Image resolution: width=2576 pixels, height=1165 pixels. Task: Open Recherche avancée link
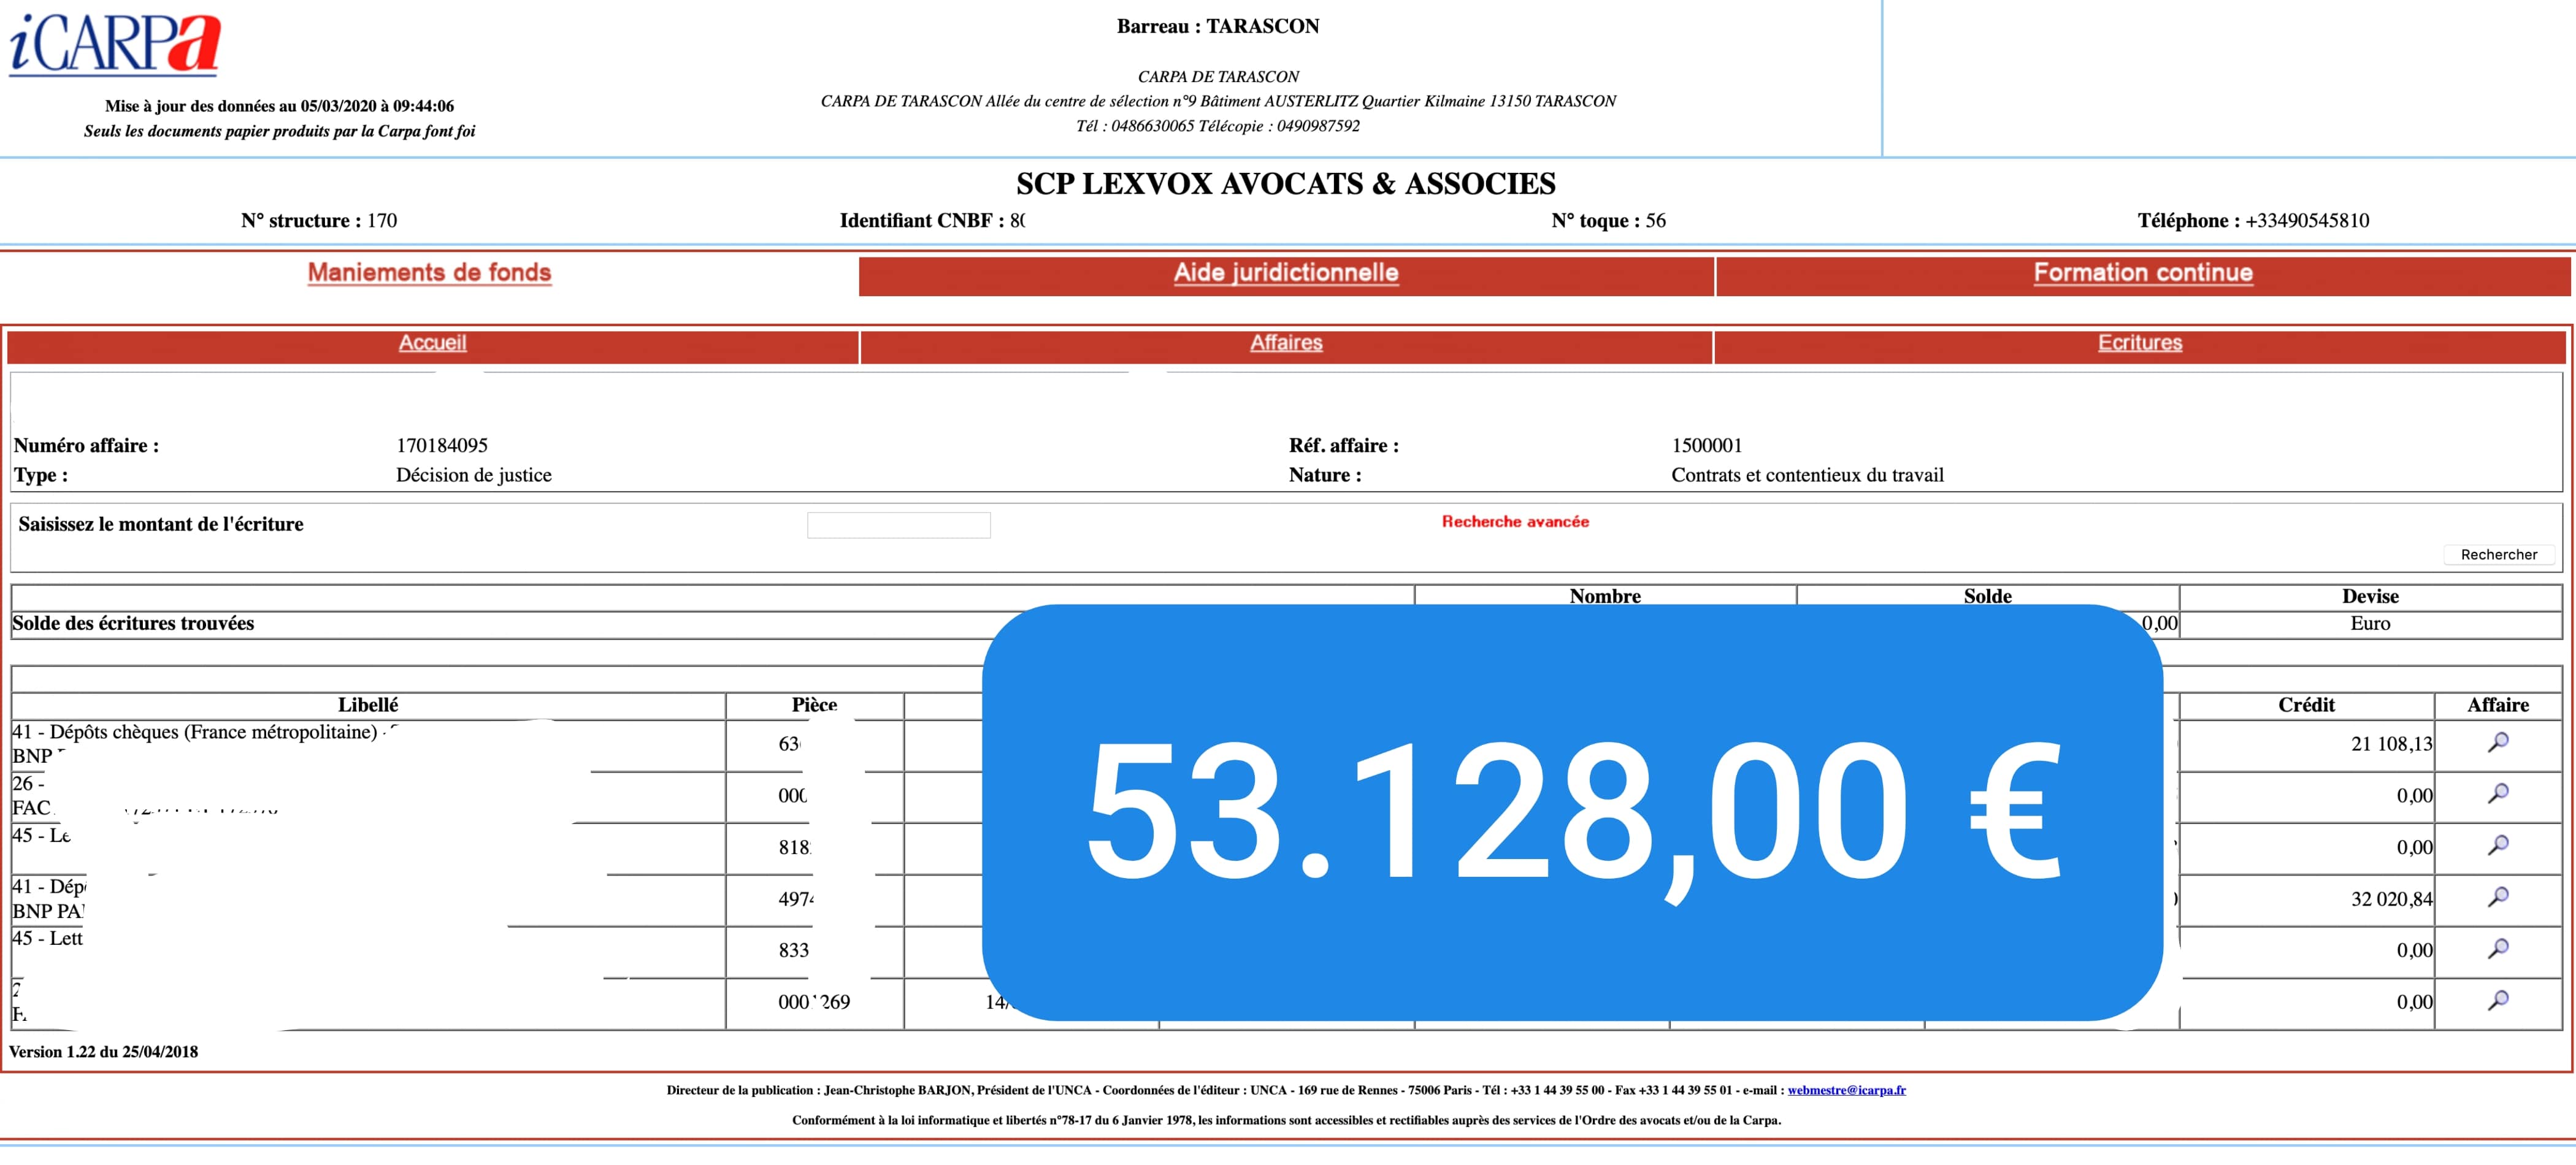[x=1515, y=522]
